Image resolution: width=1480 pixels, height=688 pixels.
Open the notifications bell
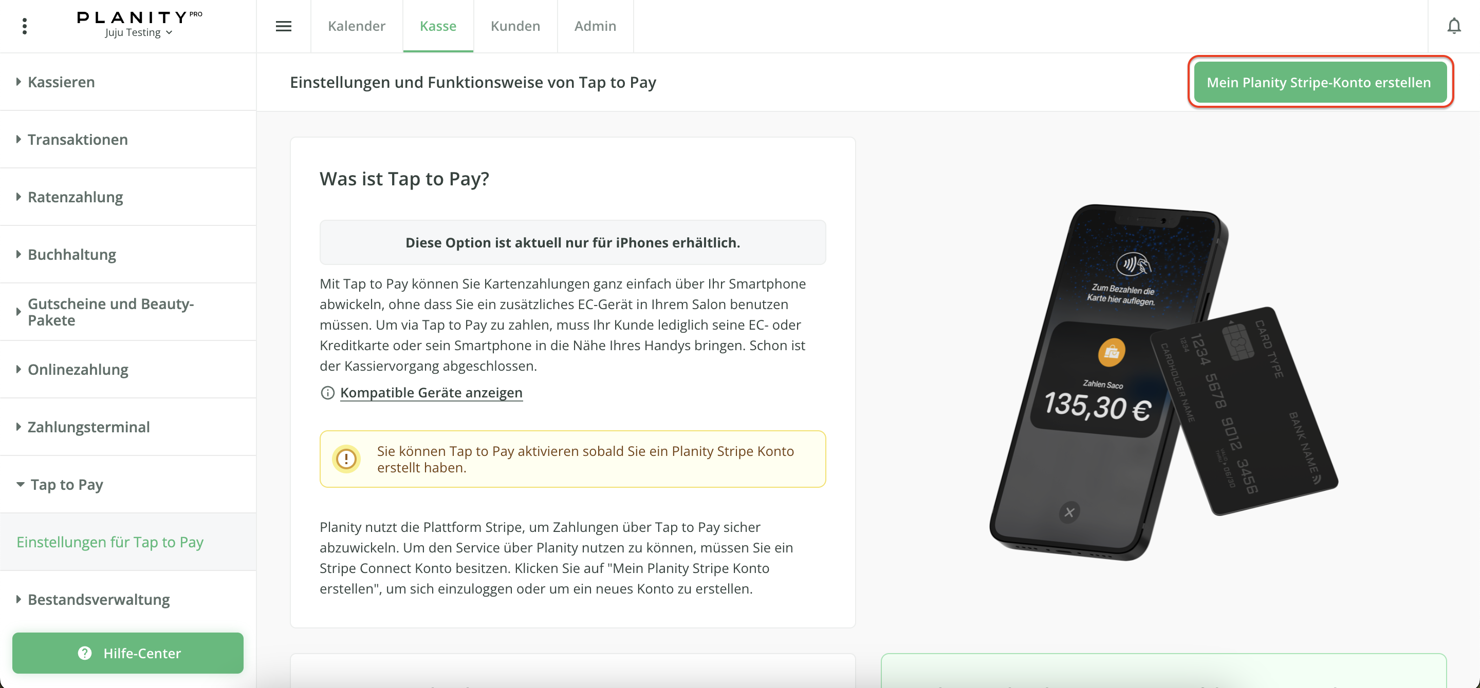(x=1454, y=26)
